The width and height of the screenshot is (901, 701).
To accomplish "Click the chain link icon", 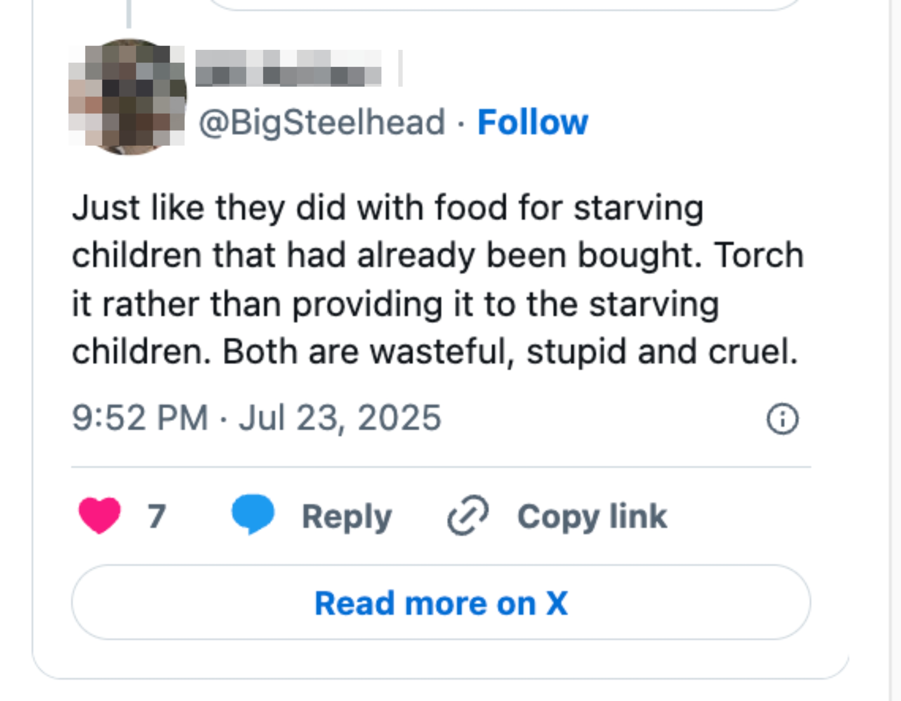I will [468, 515].
